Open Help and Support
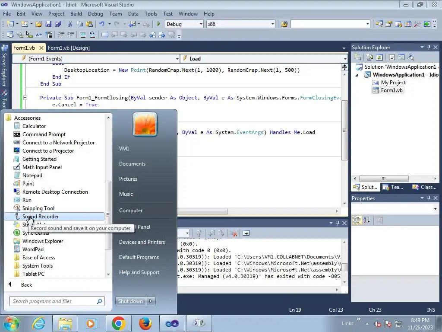The height and width of the screenshot is (332, 442). coord(139,272)
